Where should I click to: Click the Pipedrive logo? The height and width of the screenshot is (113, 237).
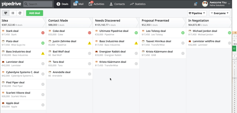pos(11,4)
